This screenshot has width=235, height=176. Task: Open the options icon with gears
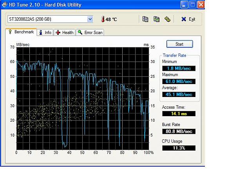pos(167,19)
